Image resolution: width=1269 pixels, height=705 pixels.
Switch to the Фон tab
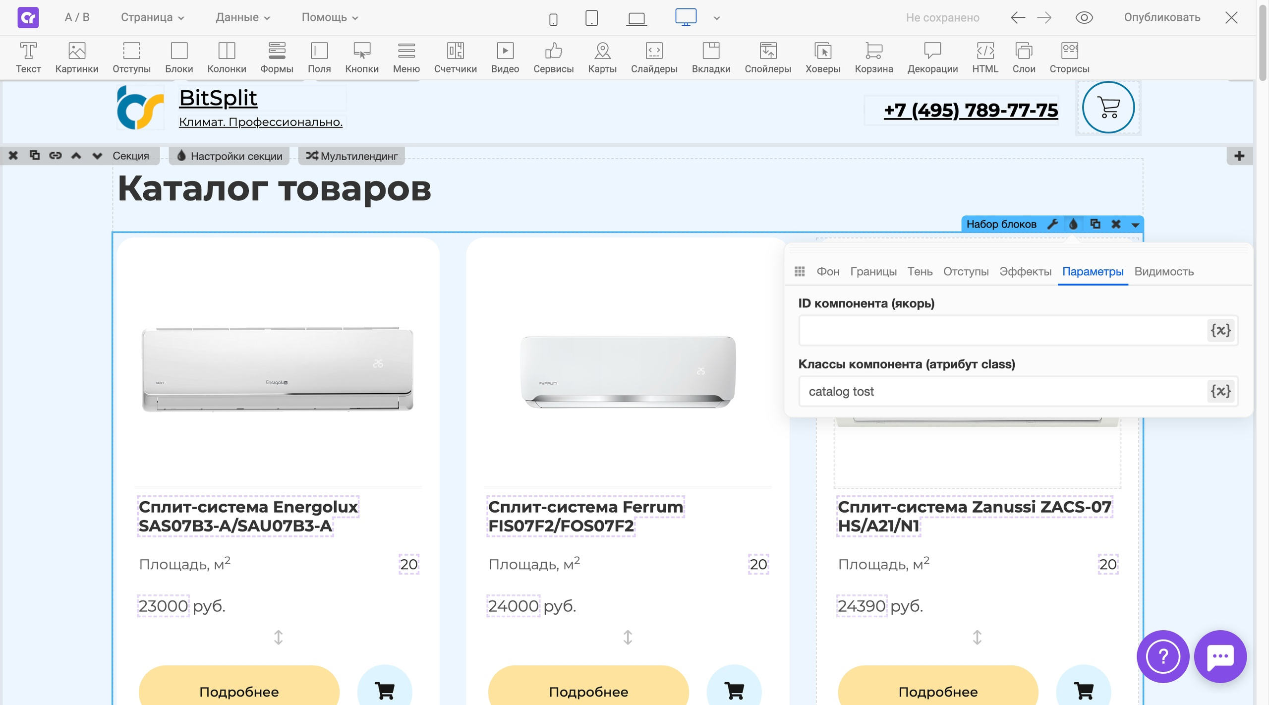(828, 272)
